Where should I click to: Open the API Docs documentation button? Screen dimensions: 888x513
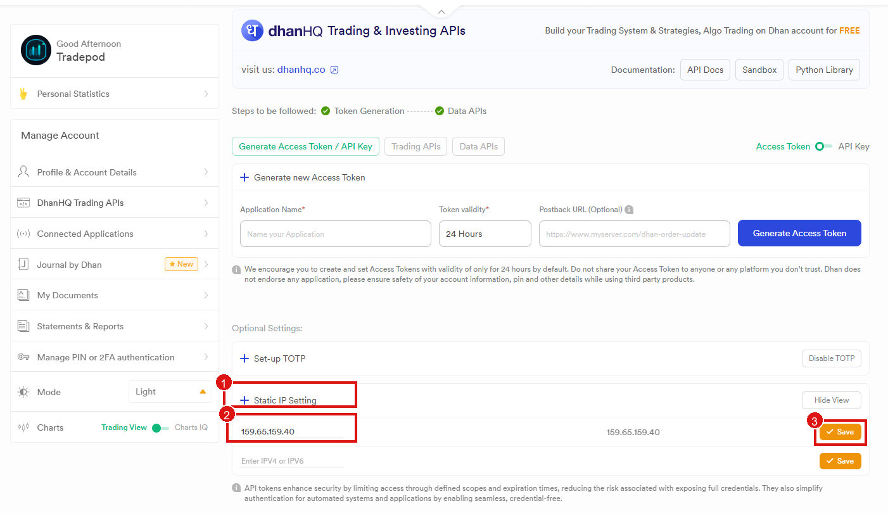pyautogui.click(x=706, y=70)
